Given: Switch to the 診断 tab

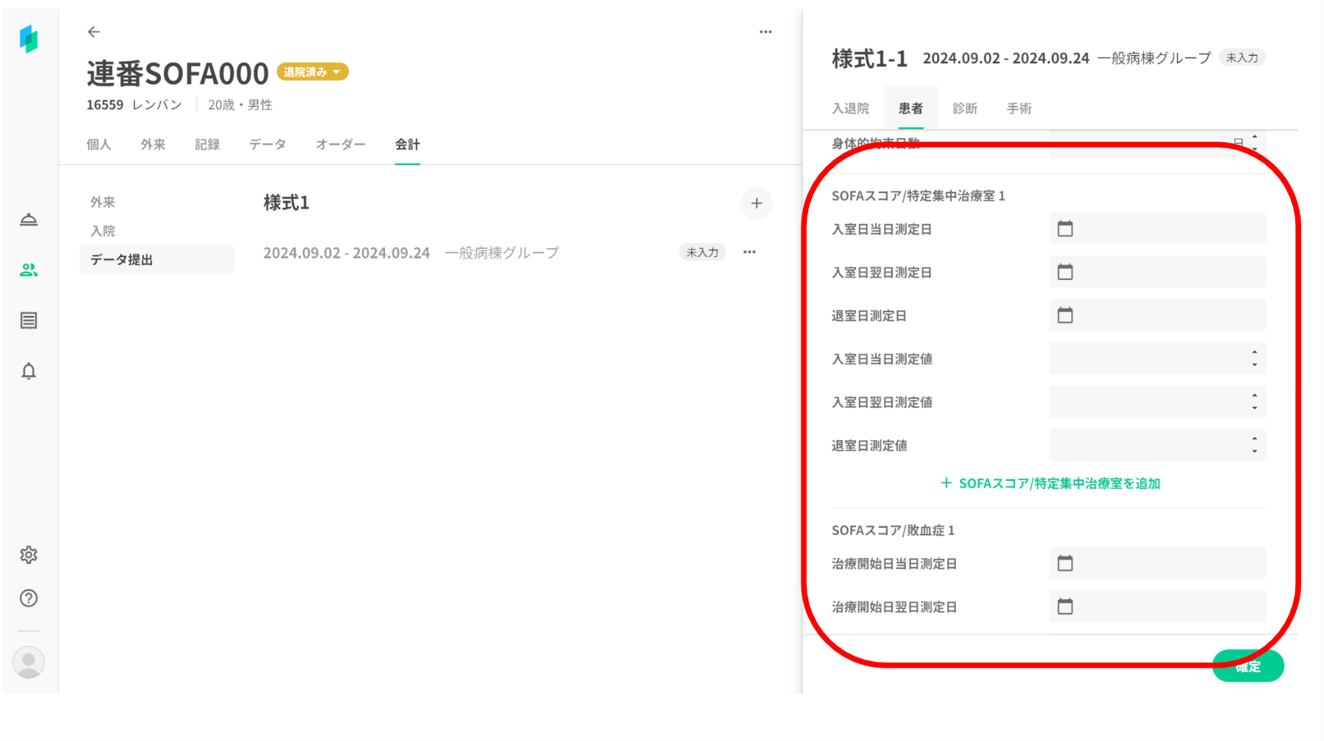Looking at the screenshot, I should (965, 109).
